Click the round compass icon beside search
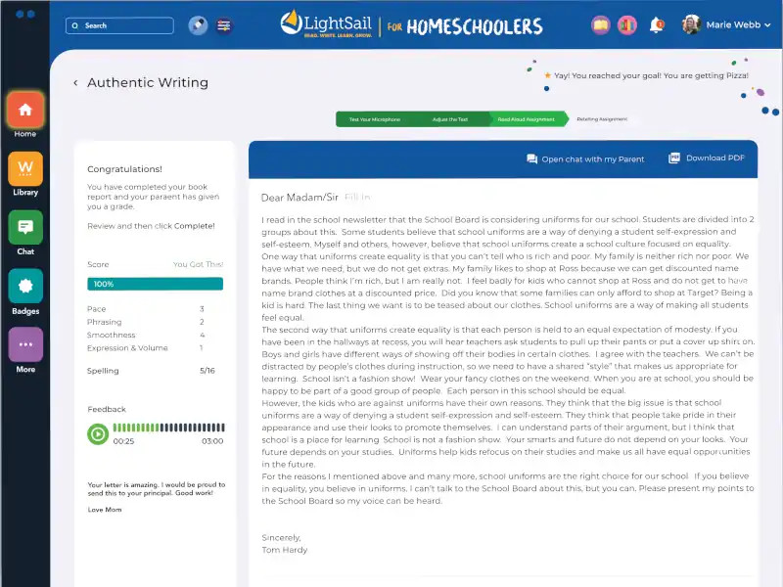 (x=198, y=25)
